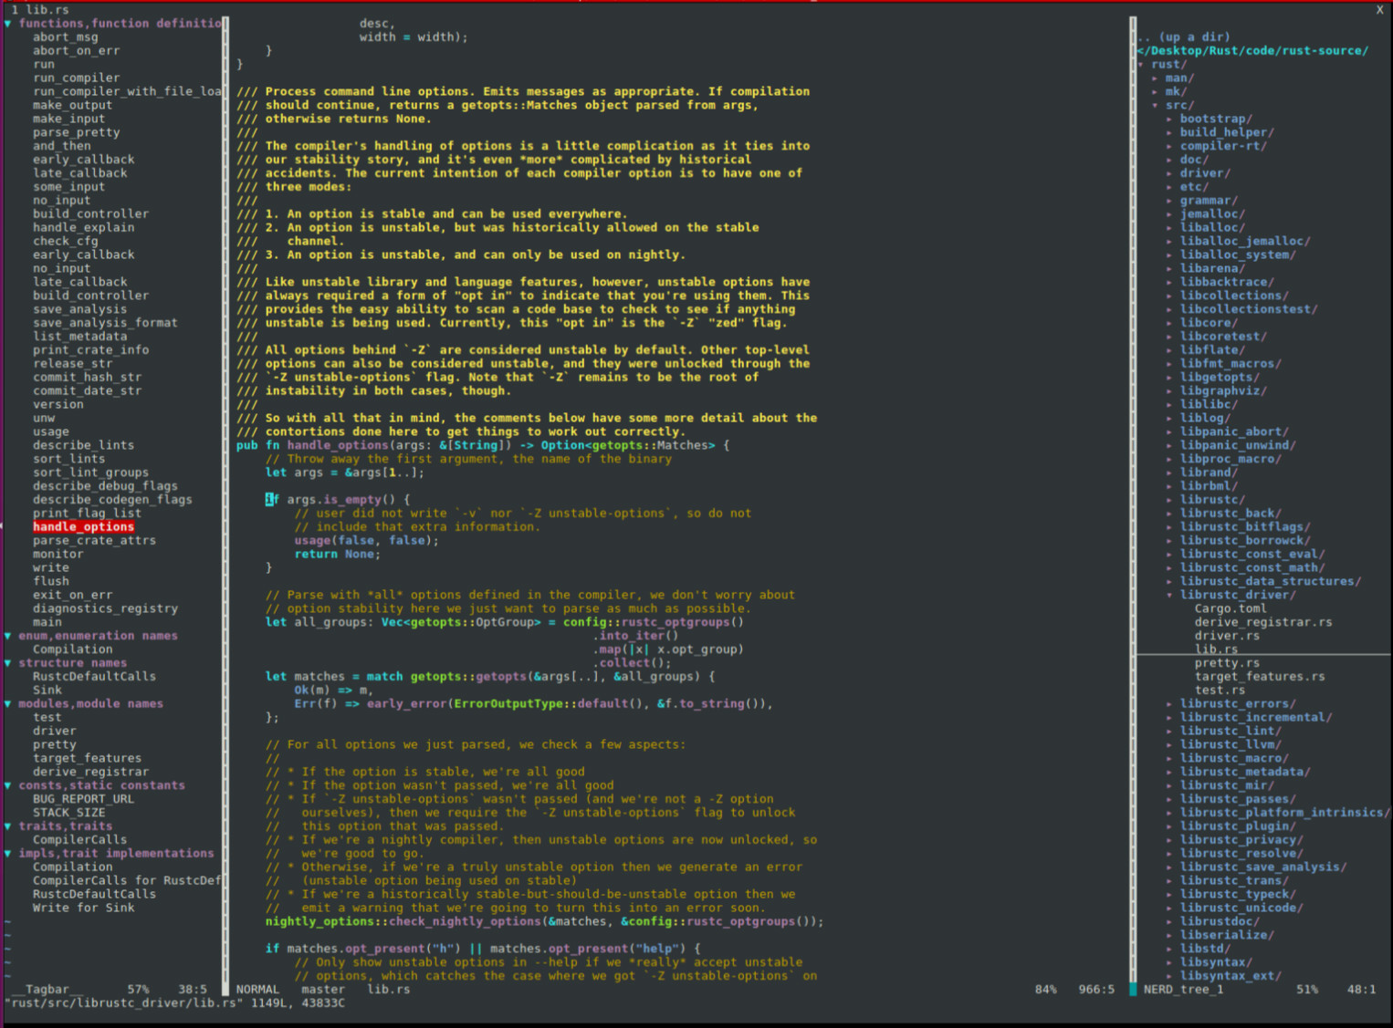Screen dimensions: 1393x1028
Task: Jump to the CompilerCalls trait tag
Action: pyautogui.click(x=80, y=840)
